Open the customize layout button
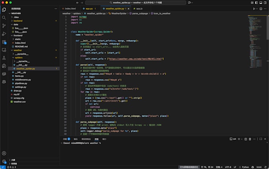 coord(252,3)
